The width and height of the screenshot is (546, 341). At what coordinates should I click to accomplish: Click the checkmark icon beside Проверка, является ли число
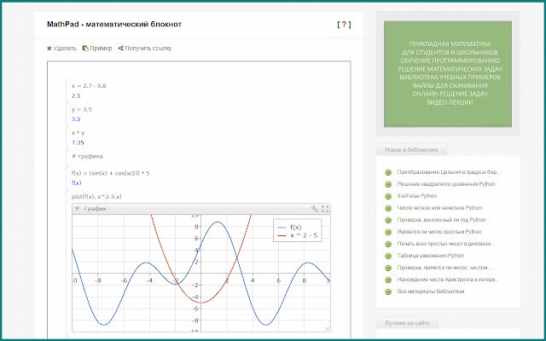tap(388, 268)
